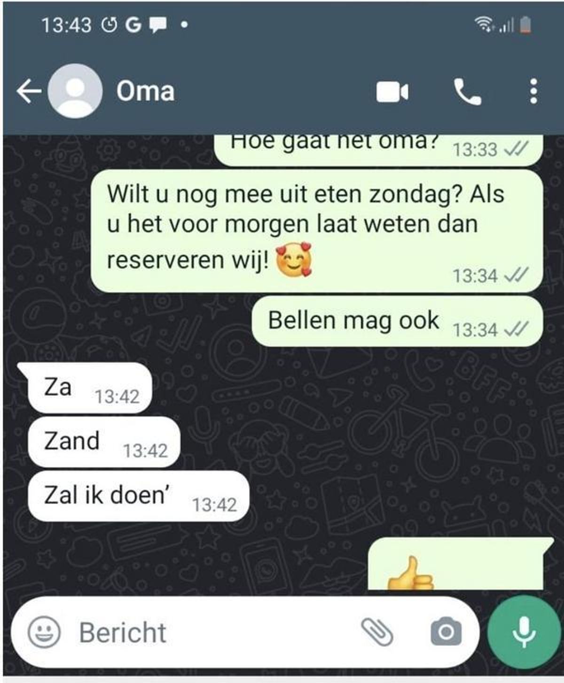Start a voice call with Oma

coord(467,92)
